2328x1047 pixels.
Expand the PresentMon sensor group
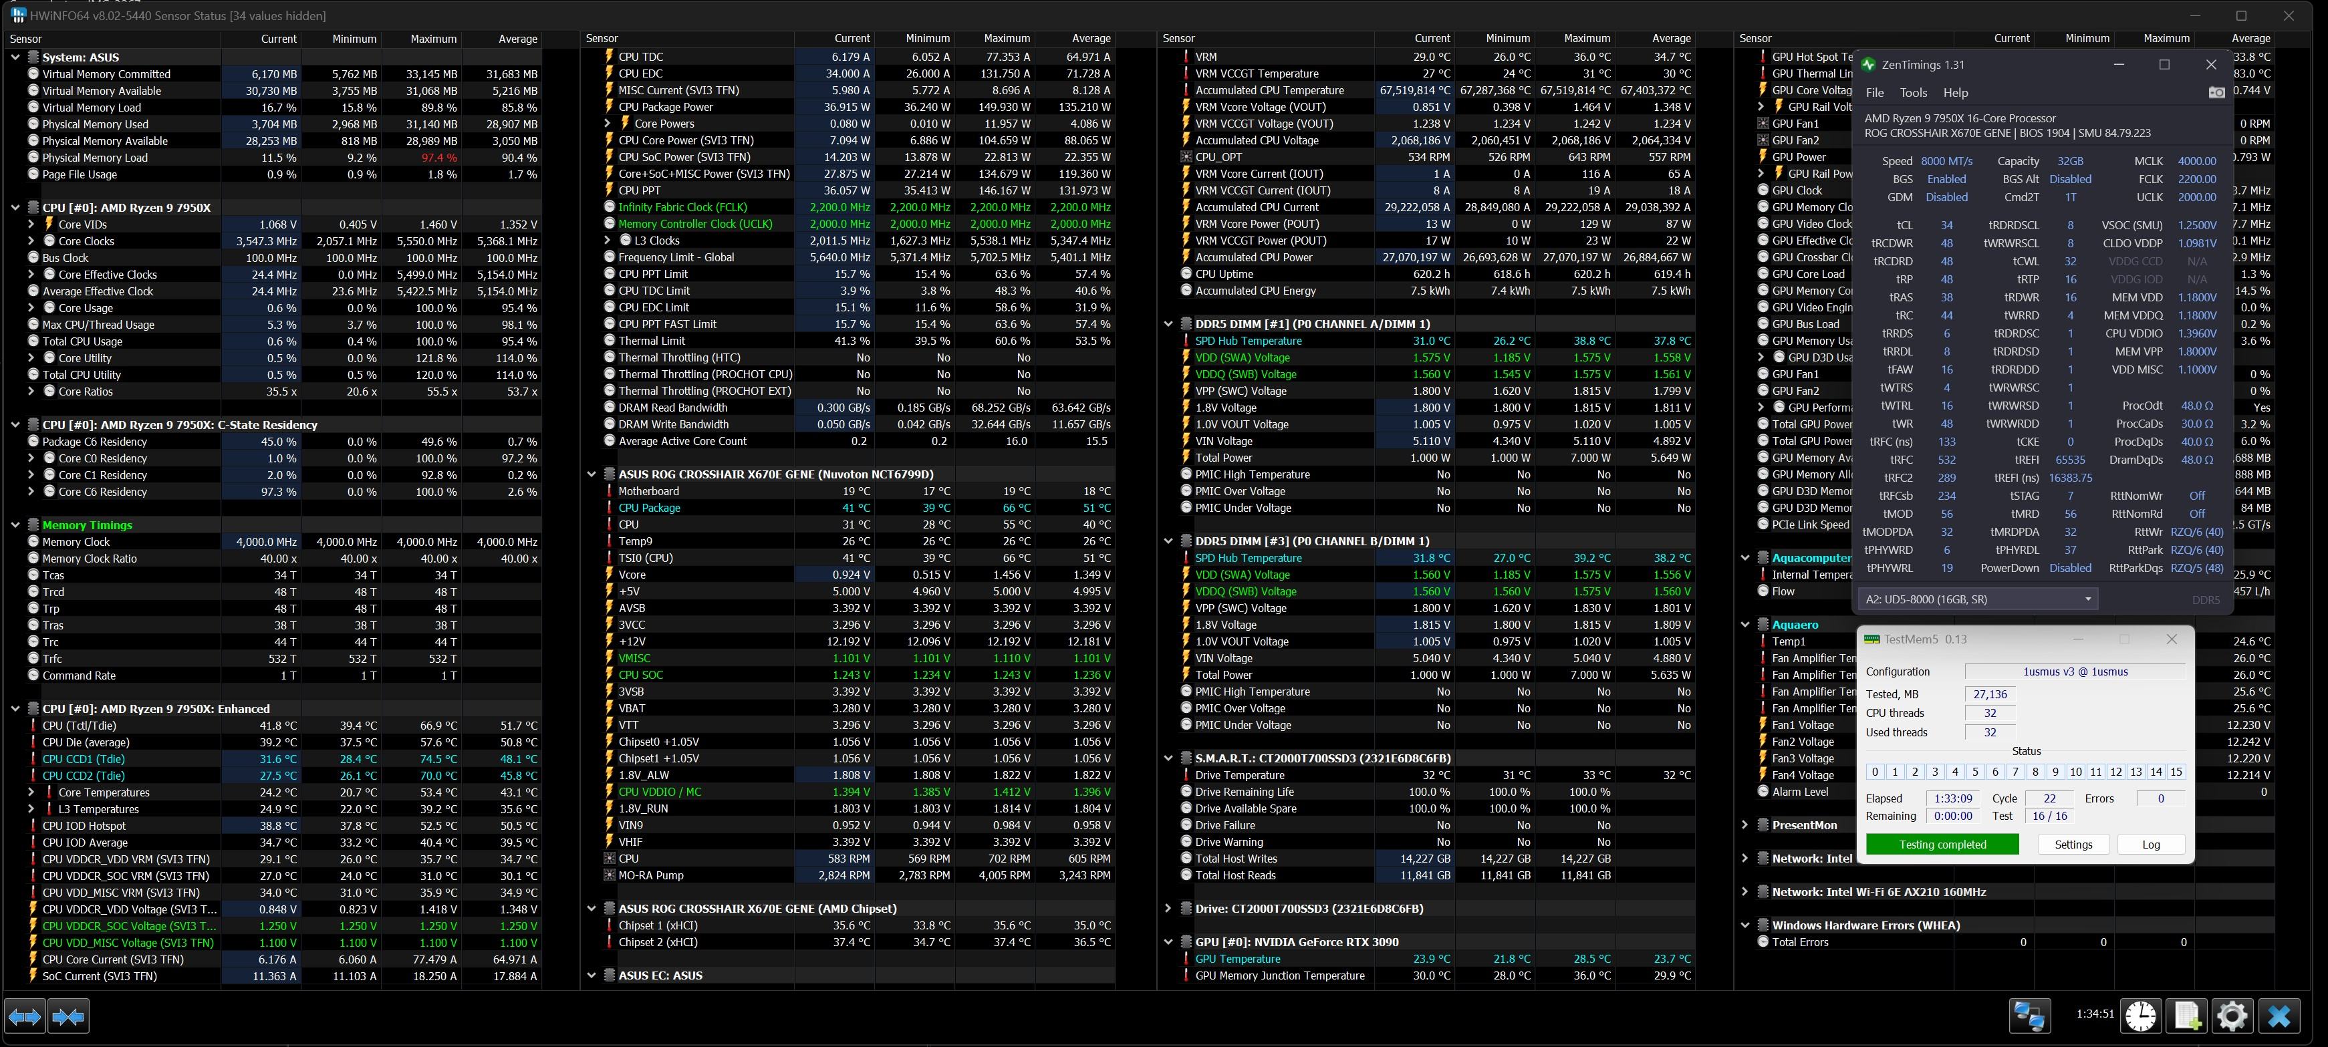(1745, 825)
